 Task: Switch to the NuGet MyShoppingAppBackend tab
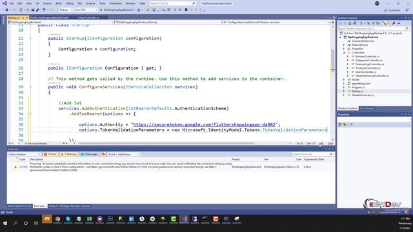click(49, 17)
